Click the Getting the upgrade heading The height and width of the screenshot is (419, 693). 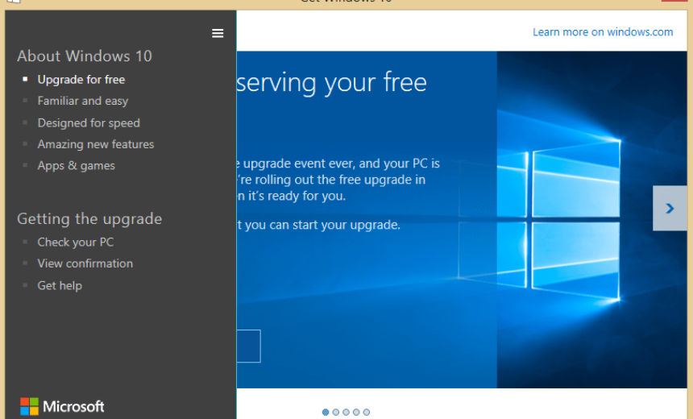point(89,219)
